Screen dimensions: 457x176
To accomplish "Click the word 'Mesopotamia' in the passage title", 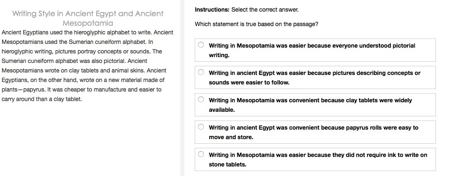I will [88, 23].
